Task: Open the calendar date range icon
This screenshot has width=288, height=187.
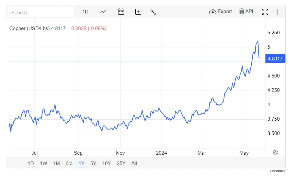Action: (121, 11)
